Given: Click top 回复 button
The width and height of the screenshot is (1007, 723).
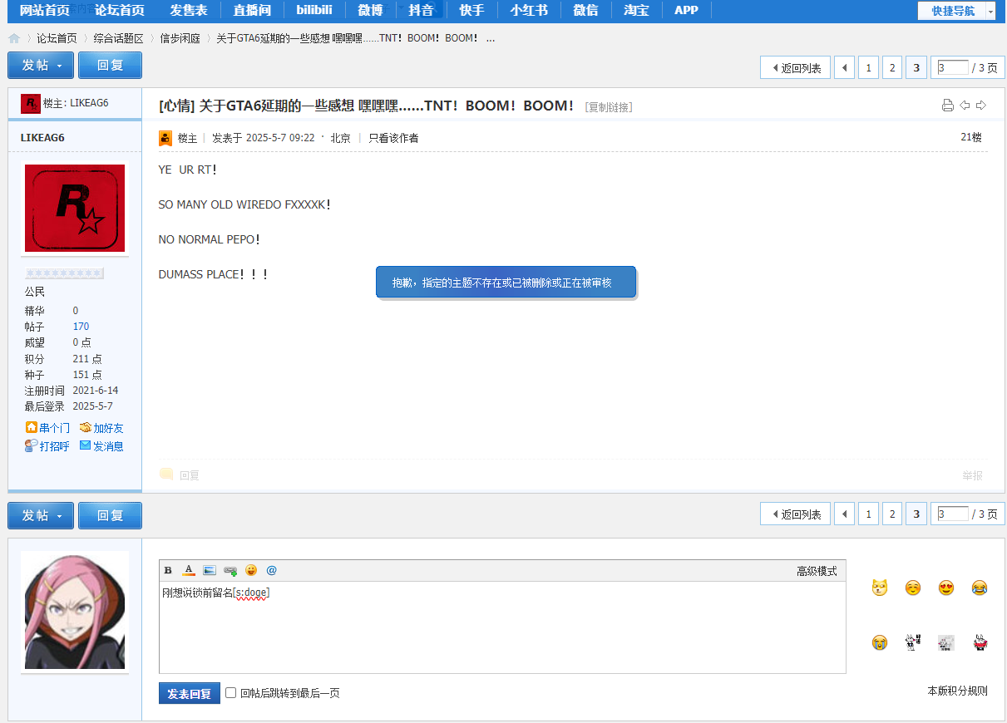Looking at the screenshot, I should click(x=110, y=65).
